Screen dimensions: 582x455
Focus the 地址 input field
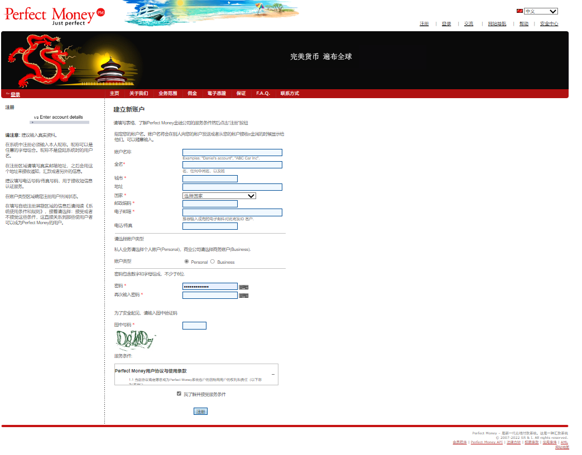[x=232, y=187]
